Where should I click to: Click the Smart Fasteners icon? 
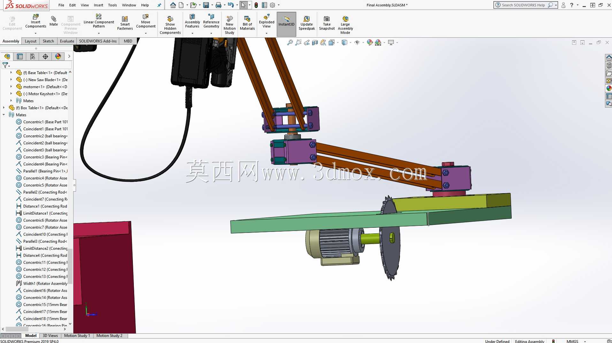click(125, 23)
